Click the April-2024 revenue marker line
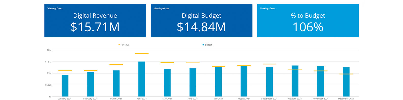The width and height of the screenshot is (403, 100). tap(142, 53)
